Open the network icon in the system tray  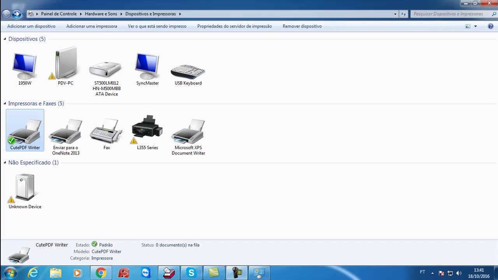coord(450,273)
